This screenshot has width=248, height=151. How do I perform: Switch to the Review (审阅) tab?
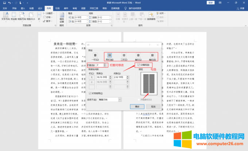click(75, 8)
